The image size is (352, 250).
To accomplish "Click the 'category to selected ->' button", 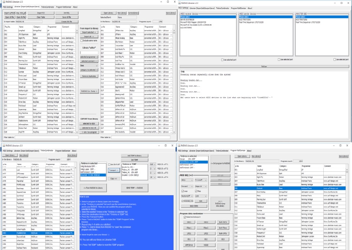I will (x=89, y=70).
